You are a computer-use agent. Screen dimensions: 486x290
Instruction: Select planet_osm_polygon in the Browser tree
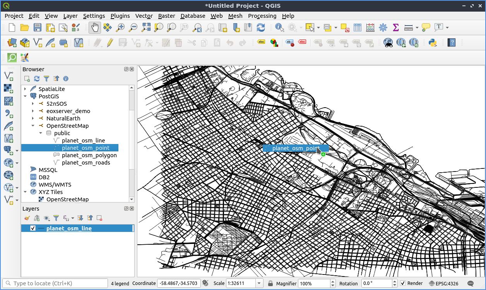pyautogui.click(x=89, y=155)
